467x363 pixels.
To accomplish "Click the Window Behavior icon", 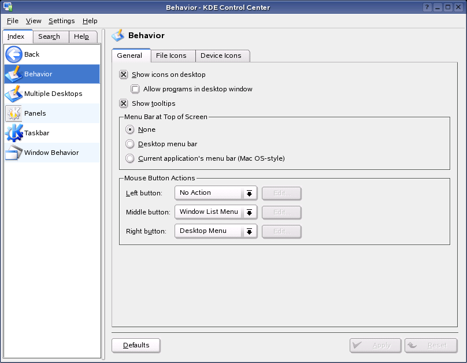I will pyautogui.click(x=14, y=153).
